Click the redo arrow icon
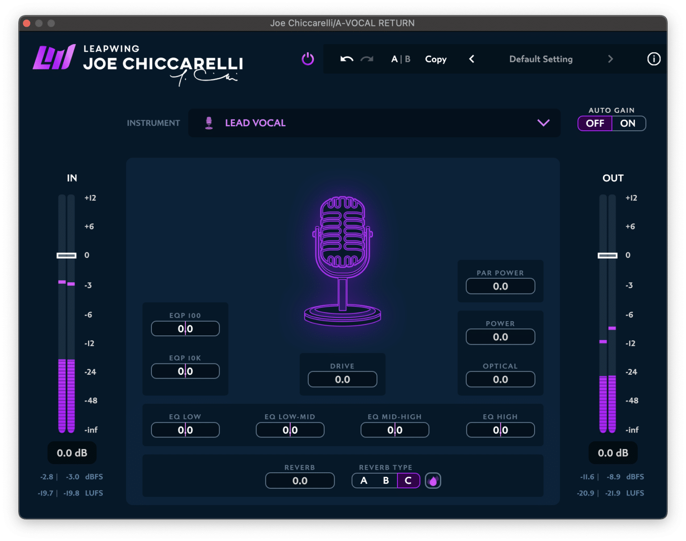This screenshot has width=686, height=541. pyautogui.click(x=366, y=59)
